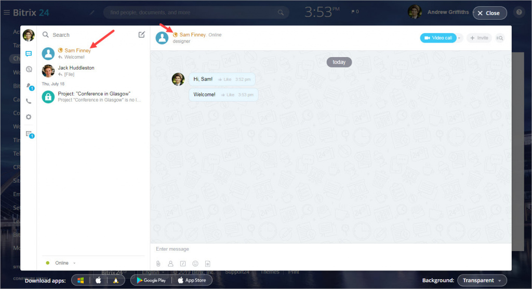Close the messenger window
The height and width of the screenshot is (289, 532).
(489, 13)
